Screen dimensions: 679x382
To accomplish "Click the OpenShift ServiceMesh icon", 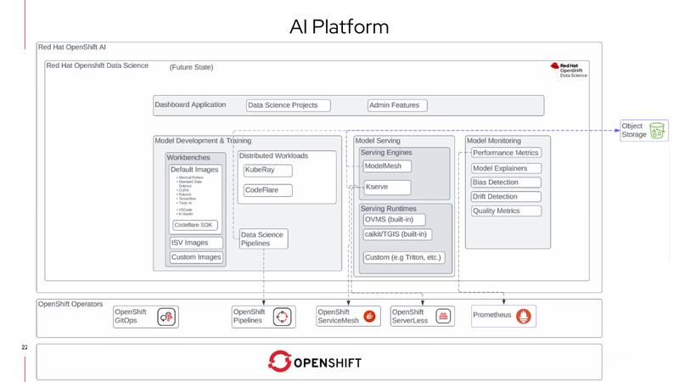I will [x=369, y=316].
